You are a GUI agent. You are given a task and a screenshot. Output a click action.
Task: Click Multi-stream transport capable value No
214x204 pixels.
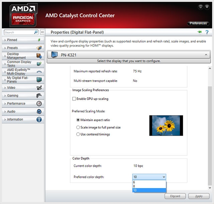click(135, 81)
